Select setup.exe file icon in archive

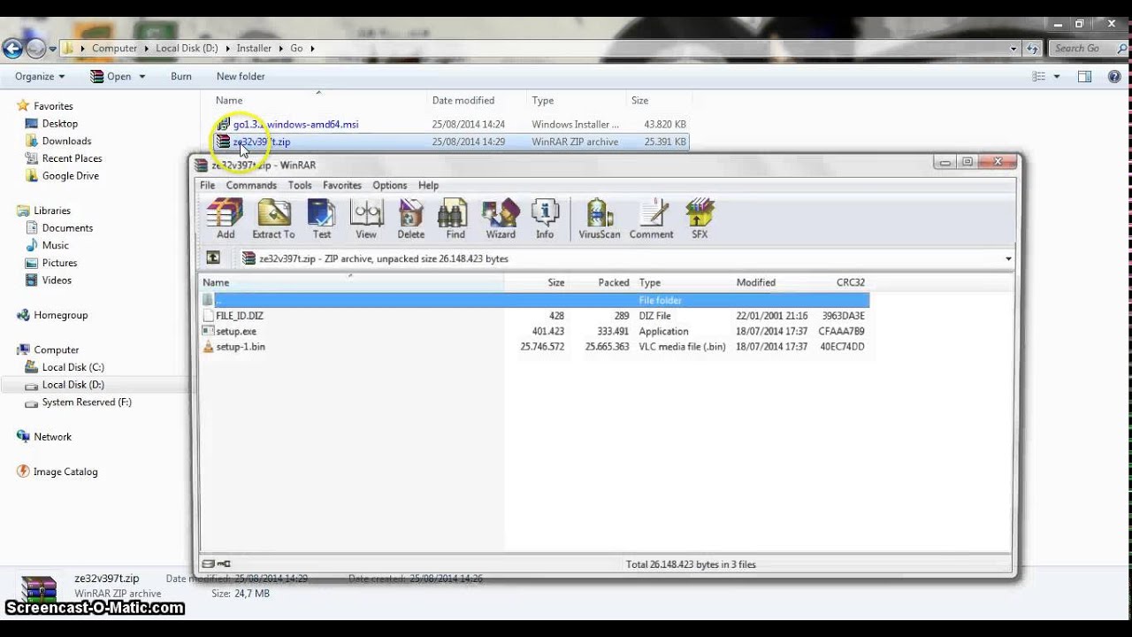pos(208,331)
